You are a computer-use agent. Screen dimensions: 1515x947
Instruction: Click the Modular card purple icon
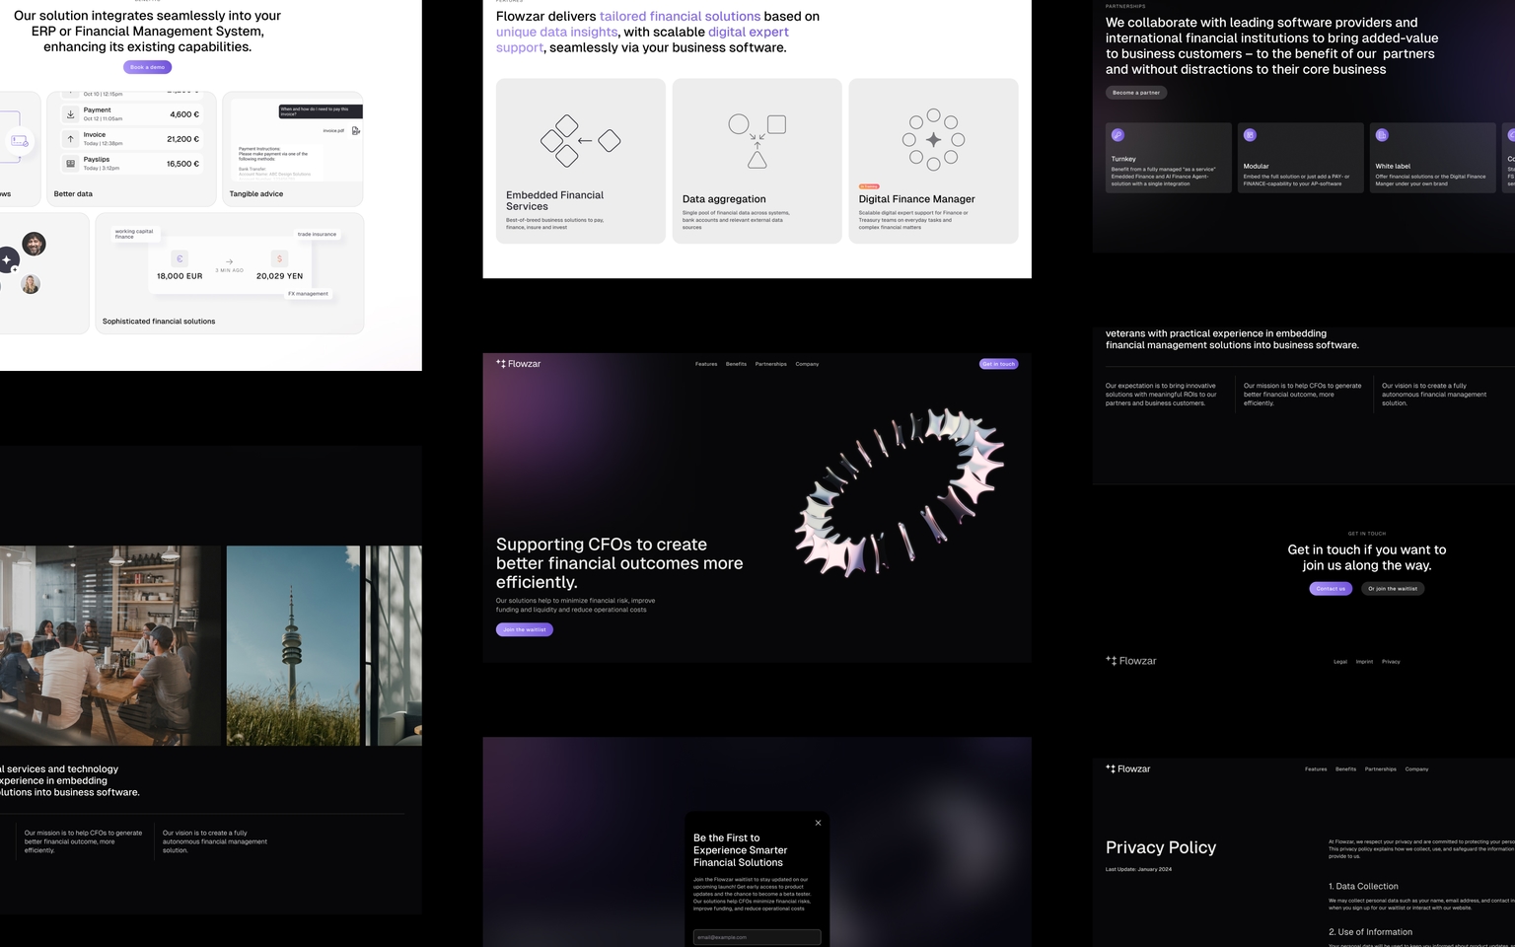tap(1250, 135)
